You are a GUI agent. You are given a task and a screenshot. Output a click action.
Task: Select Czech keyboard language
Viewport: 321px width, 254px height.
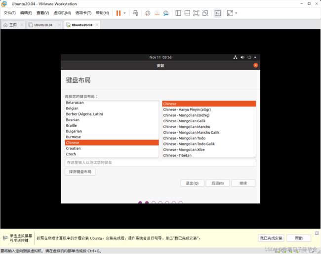112,154
